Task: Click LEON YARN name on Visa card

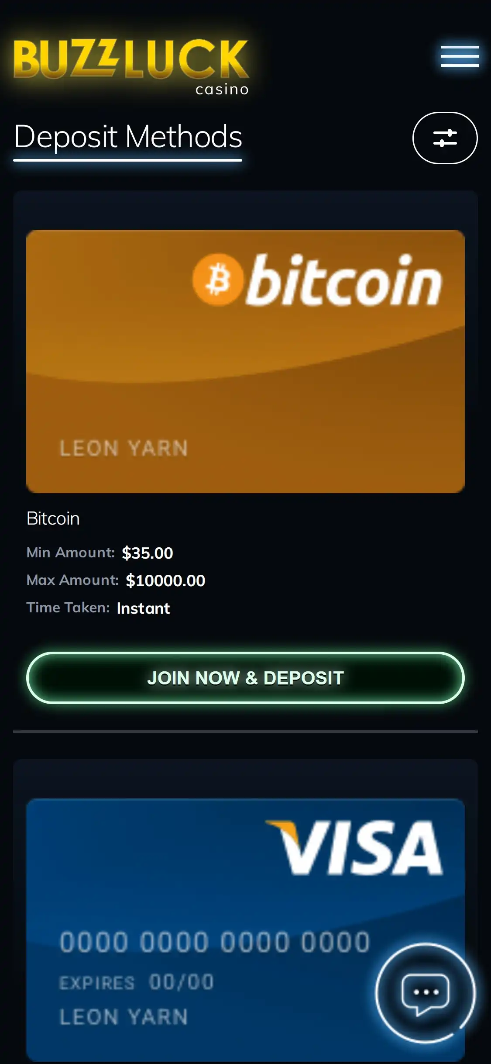Action: pos(124,1017)
